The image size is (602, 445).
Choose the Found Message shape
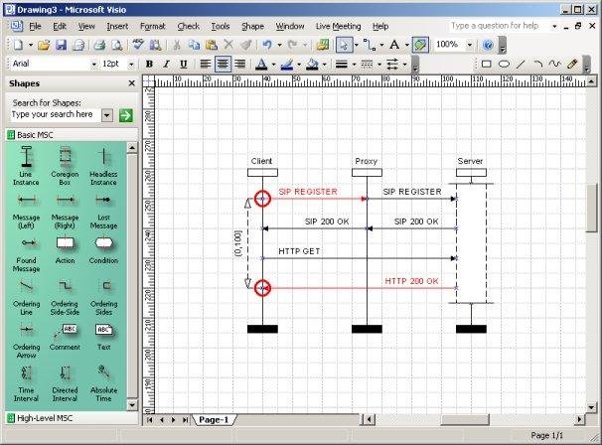click(x=26, y=254)
